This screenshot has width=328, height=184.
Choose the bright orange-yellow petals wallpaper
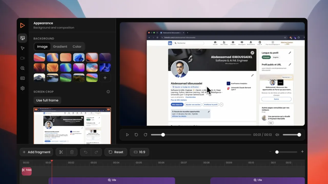pos(53,67)
